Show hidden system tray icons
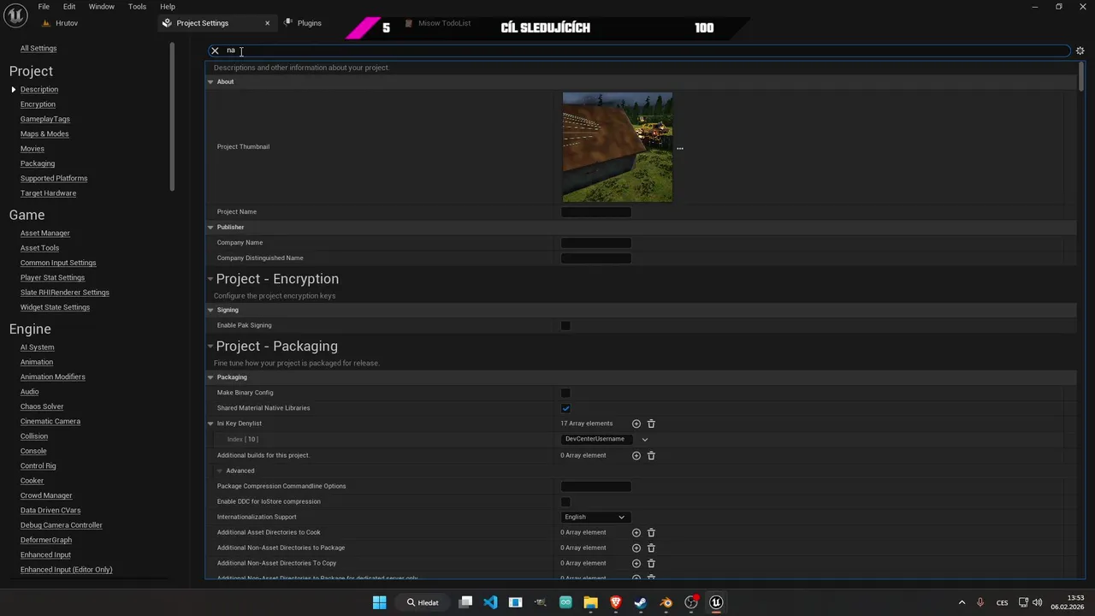1095x616 pixels. (962, 602)
